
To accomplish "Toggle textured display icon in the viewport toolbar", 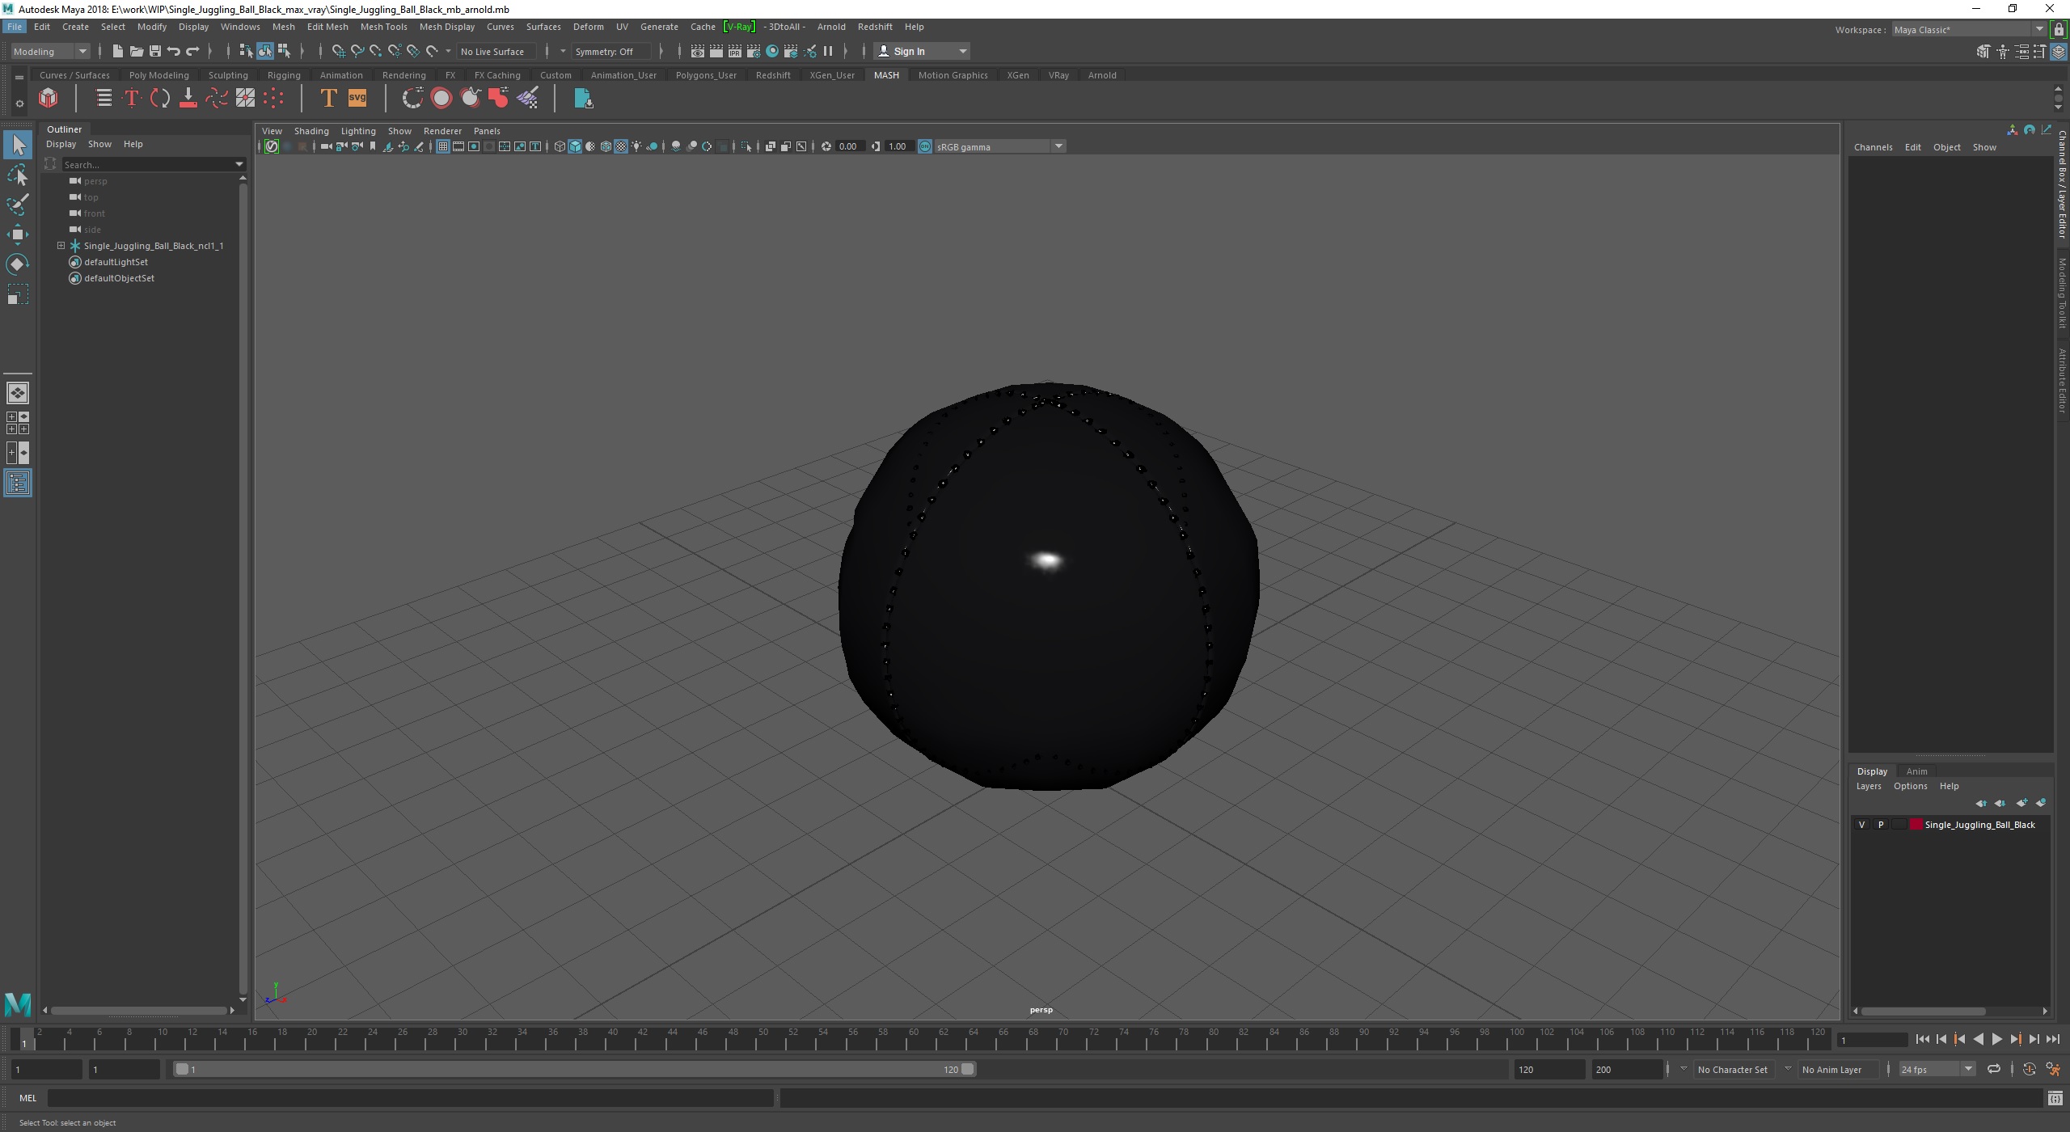I will click(621, 146).
